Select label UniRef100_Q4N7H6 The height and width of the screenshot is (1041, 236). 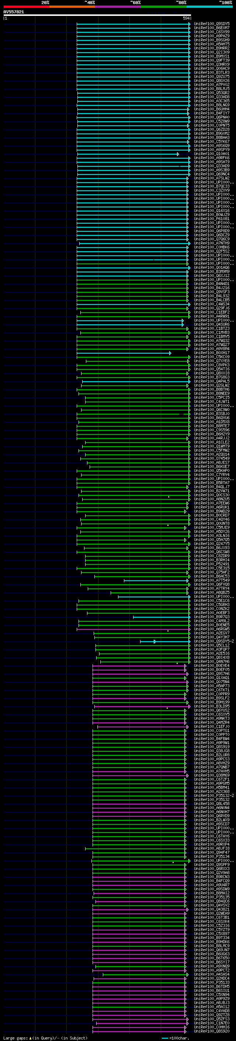click(212, 661)
